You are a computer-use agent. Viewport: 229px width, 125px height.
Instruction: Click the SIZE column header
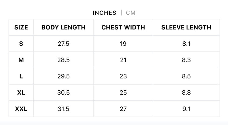[21, 27]
